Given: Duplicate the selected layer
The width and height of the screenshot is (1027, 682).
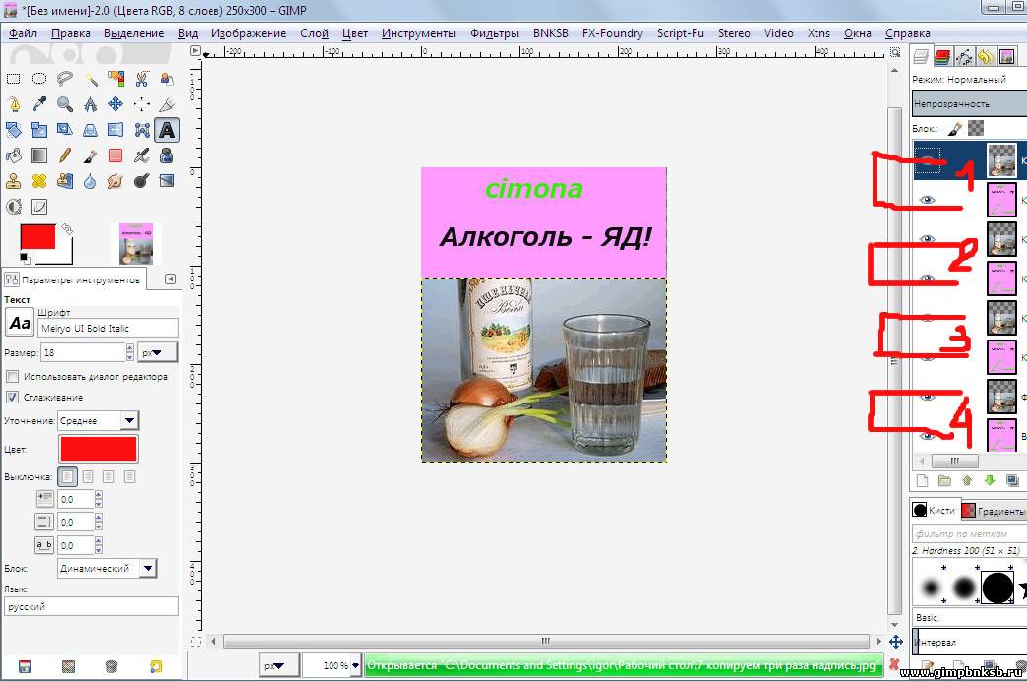Looking at the screenshot, I should [1012, 481].
